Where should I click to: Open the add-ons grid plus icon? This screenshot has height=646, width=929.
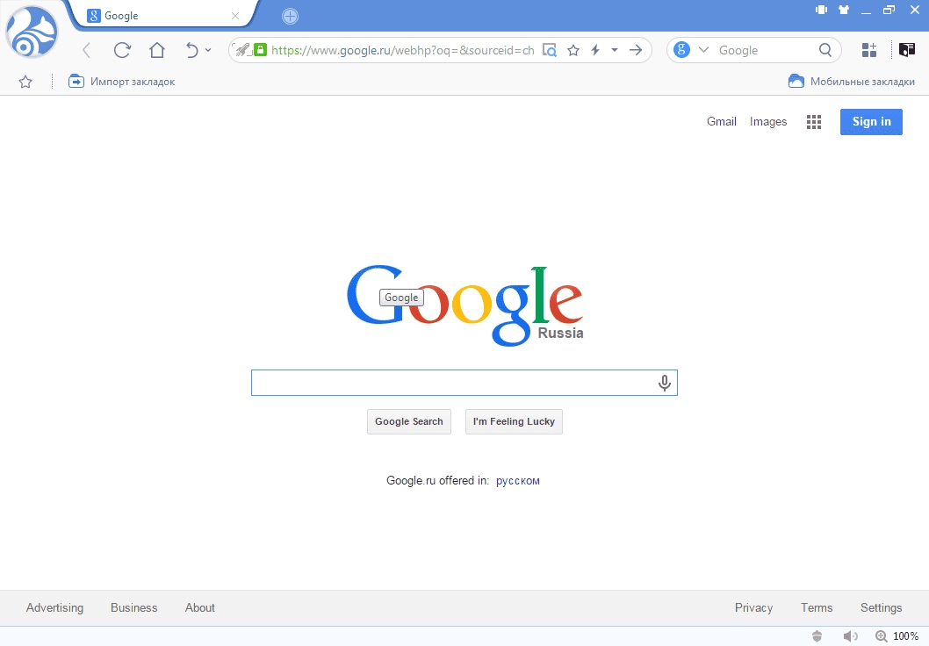869,50
